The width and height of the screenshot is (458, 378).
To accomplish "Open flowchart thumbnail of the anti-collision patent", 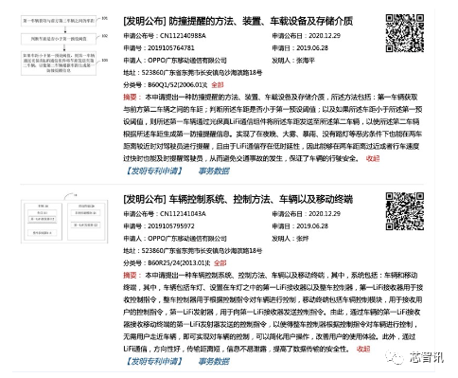I will pyautogui.click(x=64, y=45).
